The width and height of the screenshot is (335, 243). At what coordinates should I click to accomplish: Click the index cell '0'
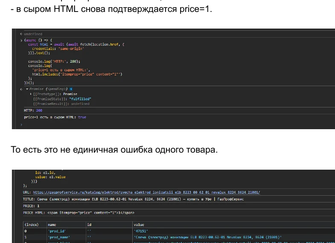pos(35,231)
